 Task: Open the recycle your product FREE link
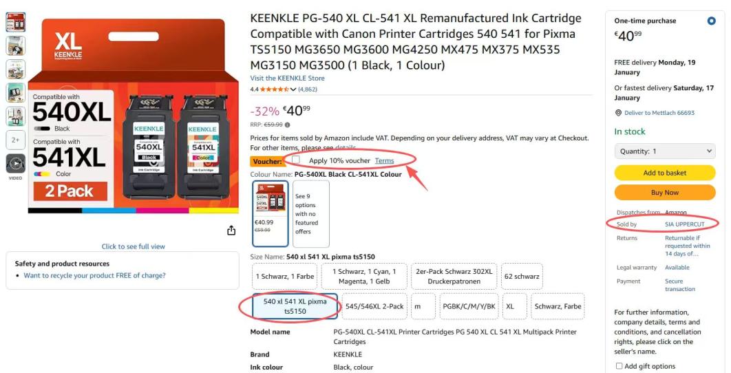click(x=94, y=275)
